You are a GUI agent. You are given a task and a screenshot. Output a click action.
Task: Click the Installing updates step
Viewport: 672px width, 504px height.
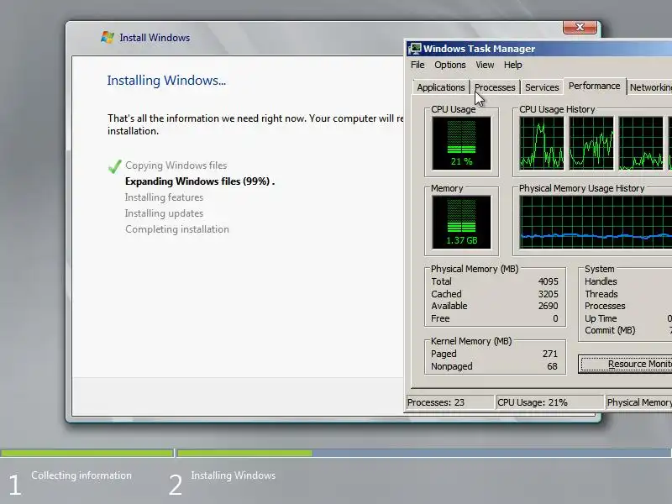point(164,213)
